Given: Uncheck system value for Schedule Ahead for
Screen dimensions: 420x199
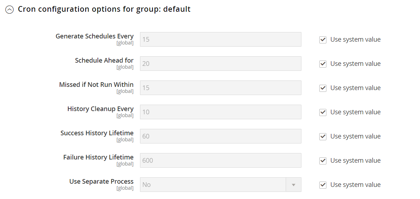Looking at the screenshot, I should (x=323, y=64).
